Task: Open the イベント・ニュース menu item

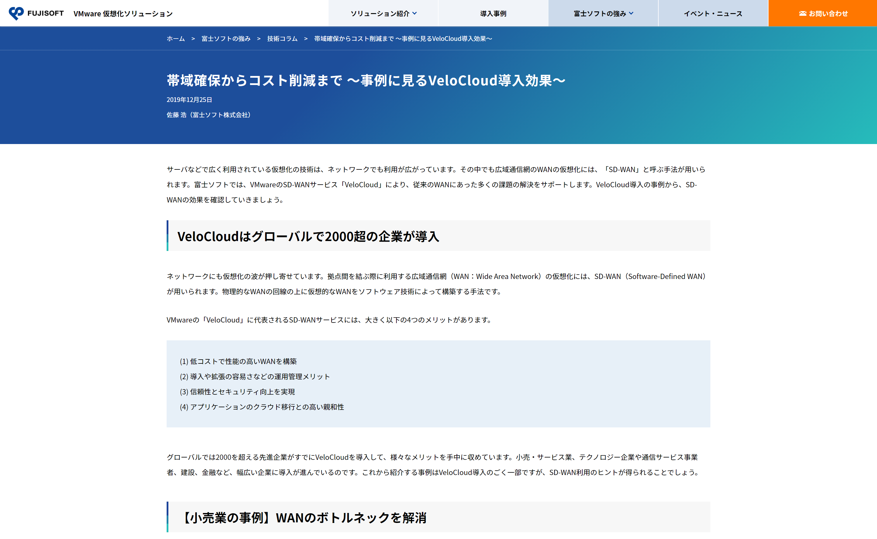Action: (713, 13)
